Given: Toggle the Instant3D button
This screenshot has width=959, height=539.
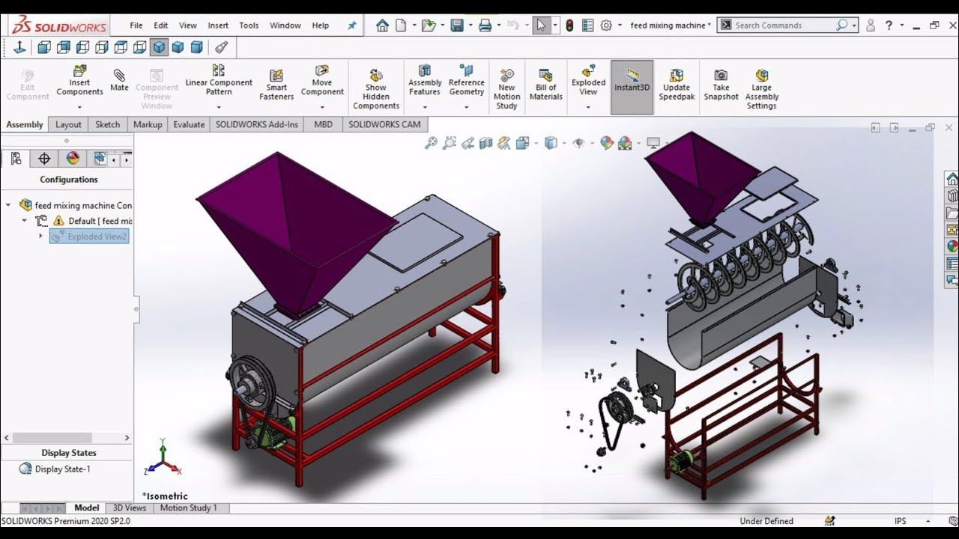Looking at the screenshot, I should (632, 88).
